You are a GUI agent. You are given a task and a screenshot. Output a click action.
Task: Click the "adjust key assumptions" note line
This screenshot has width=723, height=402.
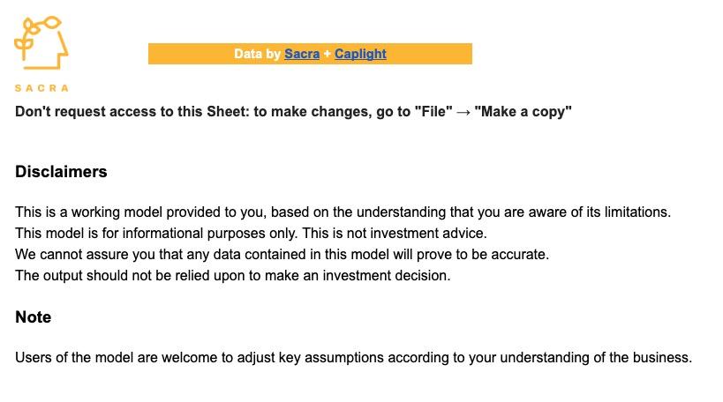coord(353,357)
